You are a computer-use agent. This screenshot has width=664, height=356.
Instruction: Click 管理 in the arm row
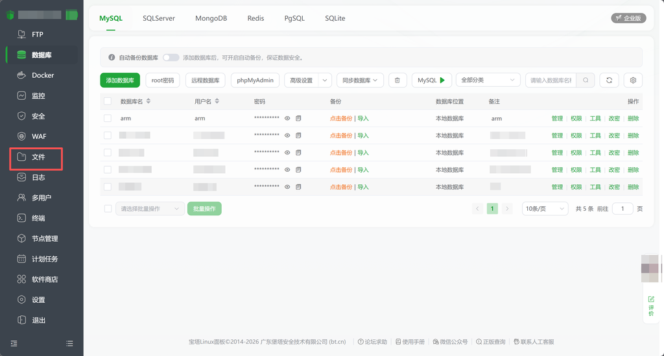coord(557,119)
